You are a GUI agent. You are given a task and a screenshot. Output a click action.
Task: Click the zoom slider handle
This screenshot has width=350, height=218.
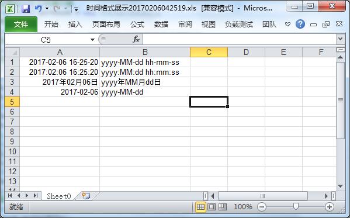tap(296, 207)
